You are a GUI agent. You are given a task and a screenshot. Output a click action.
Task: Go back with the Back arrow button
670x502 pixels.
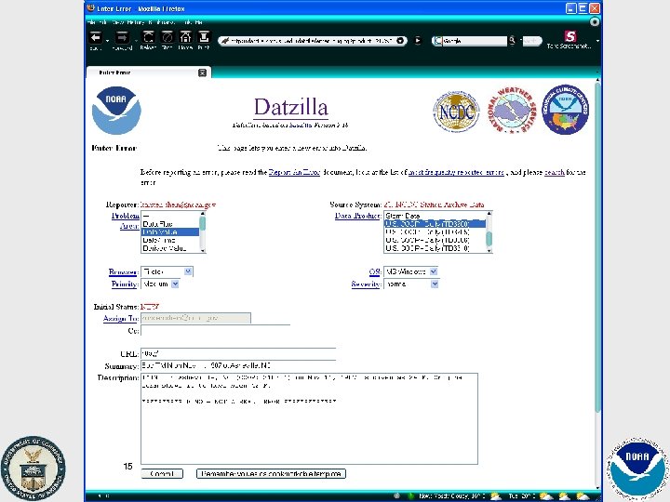point(95,37)
